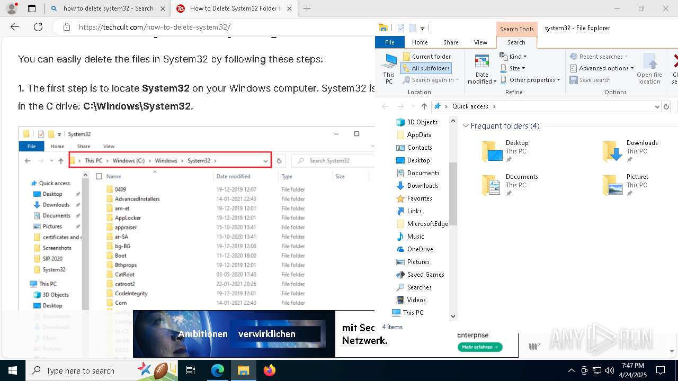Click taskbar search box
The image size is (678, 381).
click(x=102, y=370)
